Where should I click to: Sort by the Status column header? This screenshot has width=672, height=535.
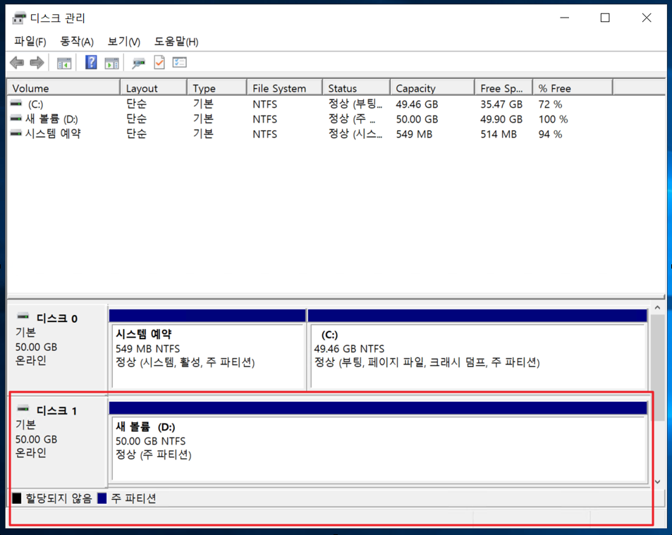click(356, 88)
